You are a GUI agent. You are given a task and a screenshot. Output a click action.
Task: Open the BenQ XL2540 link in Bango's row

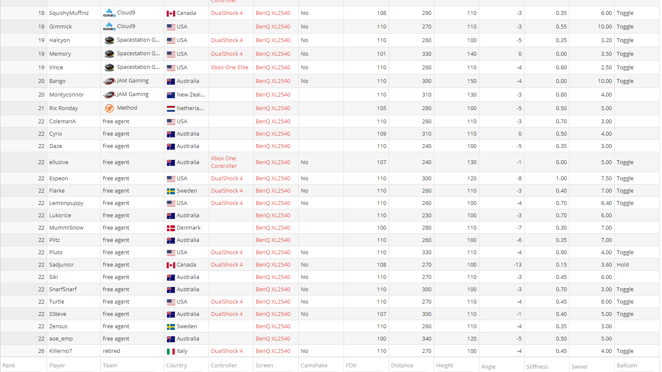coord(273,81)
